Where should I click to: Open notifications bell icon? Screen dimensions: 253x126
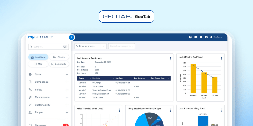(x=201, y=37)
